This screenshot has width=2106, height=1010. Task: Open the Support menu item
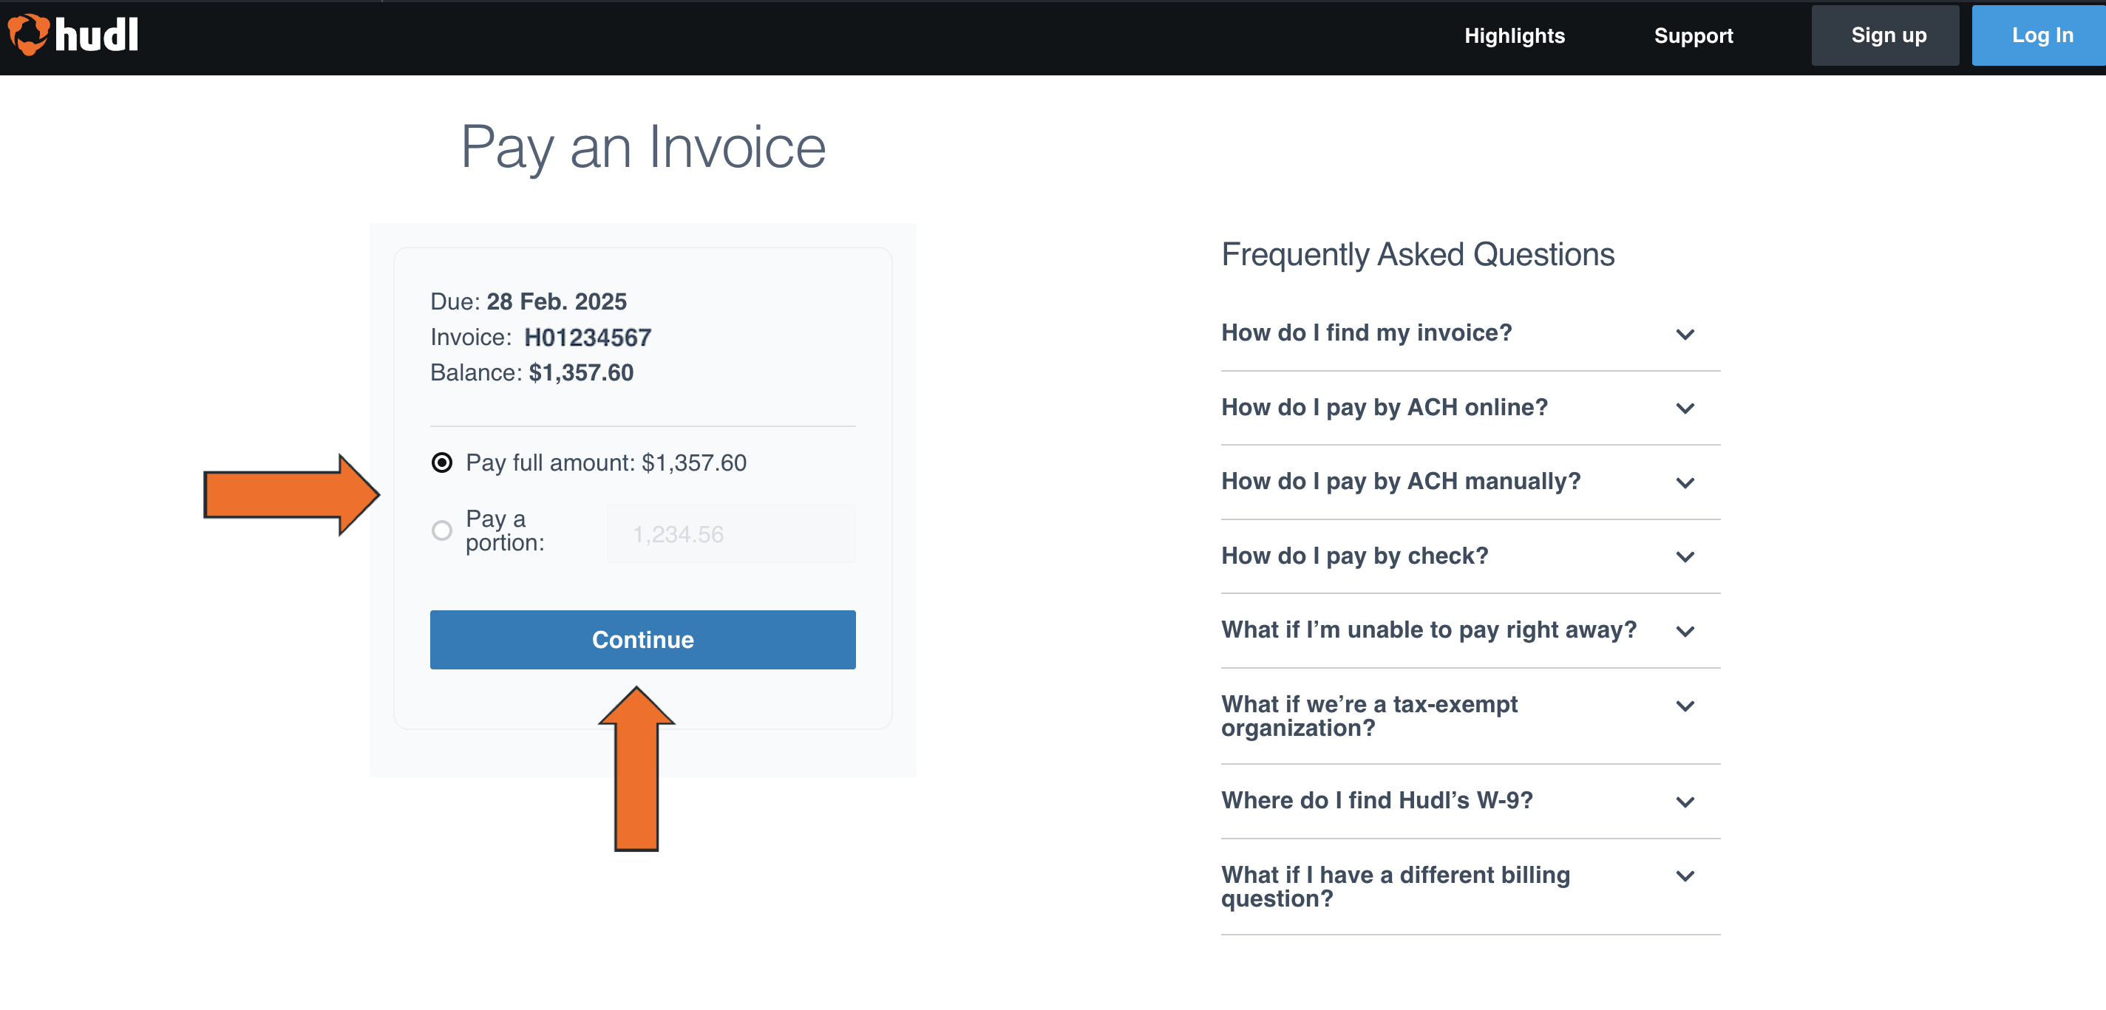click(1693, 35)
